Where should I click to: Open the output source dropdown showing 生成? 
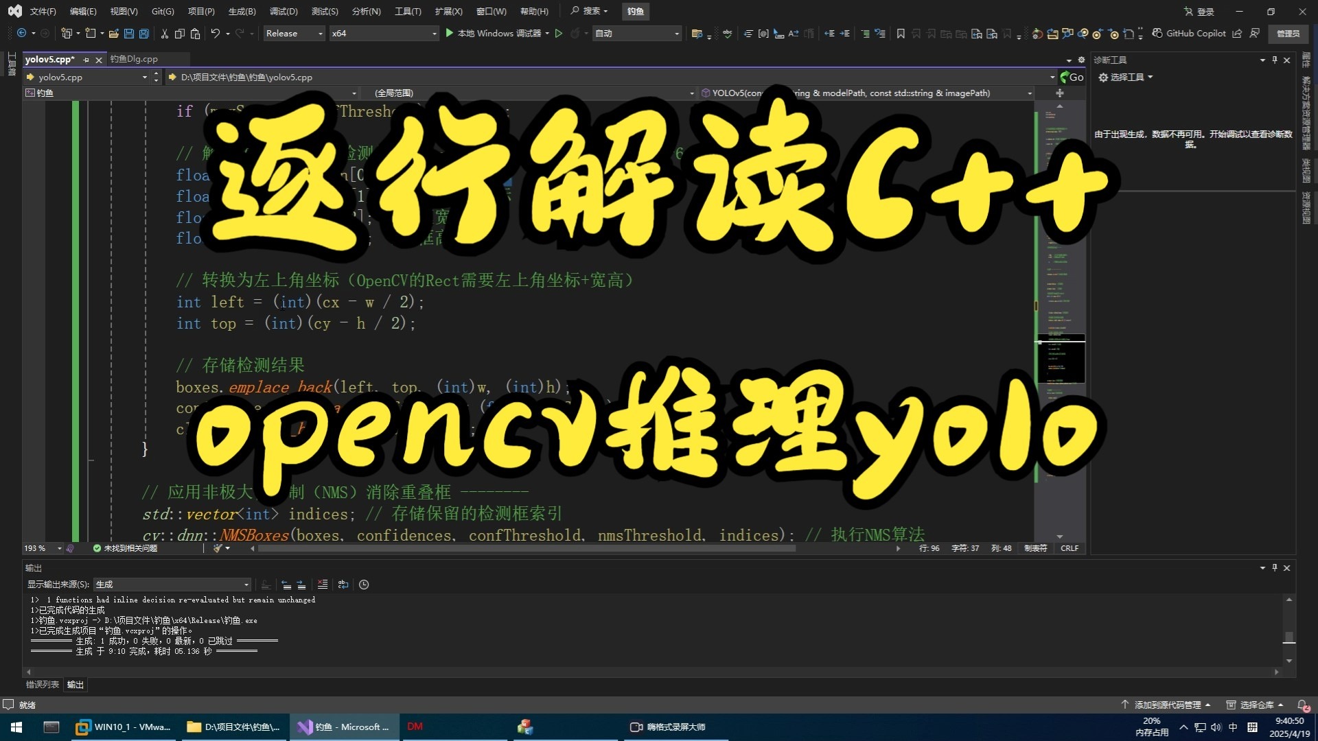(172, 585)
